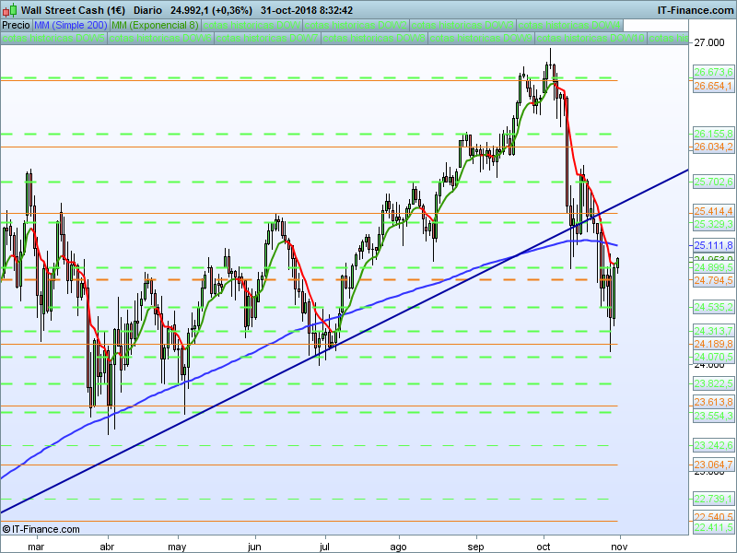Select the 26.034,2 orange price label
The width and height of the screenshot is (737, 553).
tap(713, 147)
